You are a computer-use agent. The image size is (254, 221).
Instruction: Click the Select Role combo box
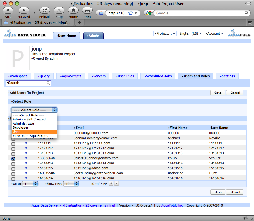[x=34, y=110]
